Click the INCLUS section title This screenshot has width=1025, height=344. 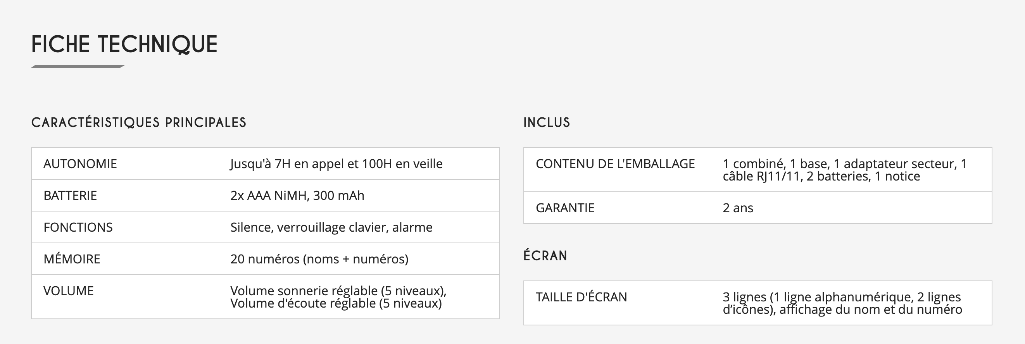547,122
